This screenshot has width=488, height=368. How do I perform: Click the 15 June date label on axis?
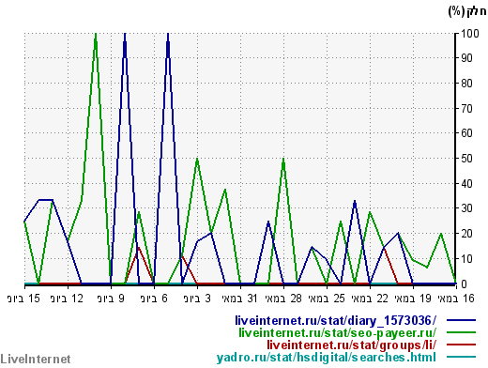coord(23,299)
